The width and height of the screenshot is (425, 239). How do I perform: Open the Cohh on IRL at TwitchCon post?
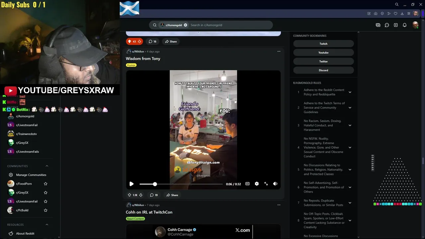(149, 212)
